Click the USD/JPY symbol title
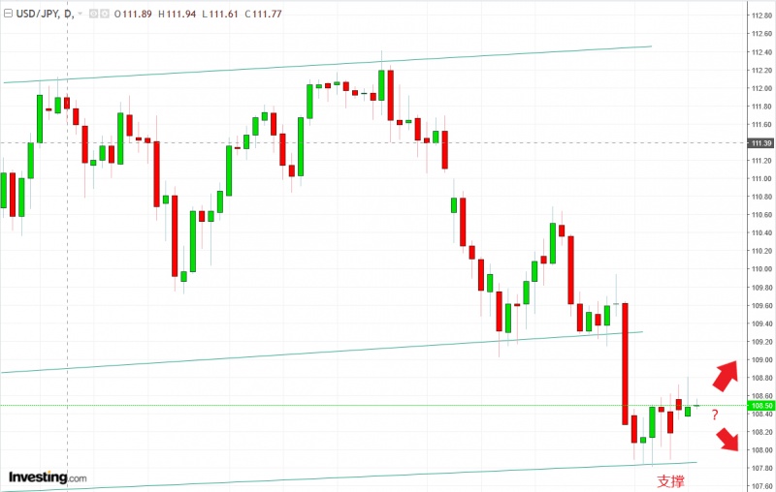Image resolution: width=776 pixels, height=492 pixels. point(35,15)
